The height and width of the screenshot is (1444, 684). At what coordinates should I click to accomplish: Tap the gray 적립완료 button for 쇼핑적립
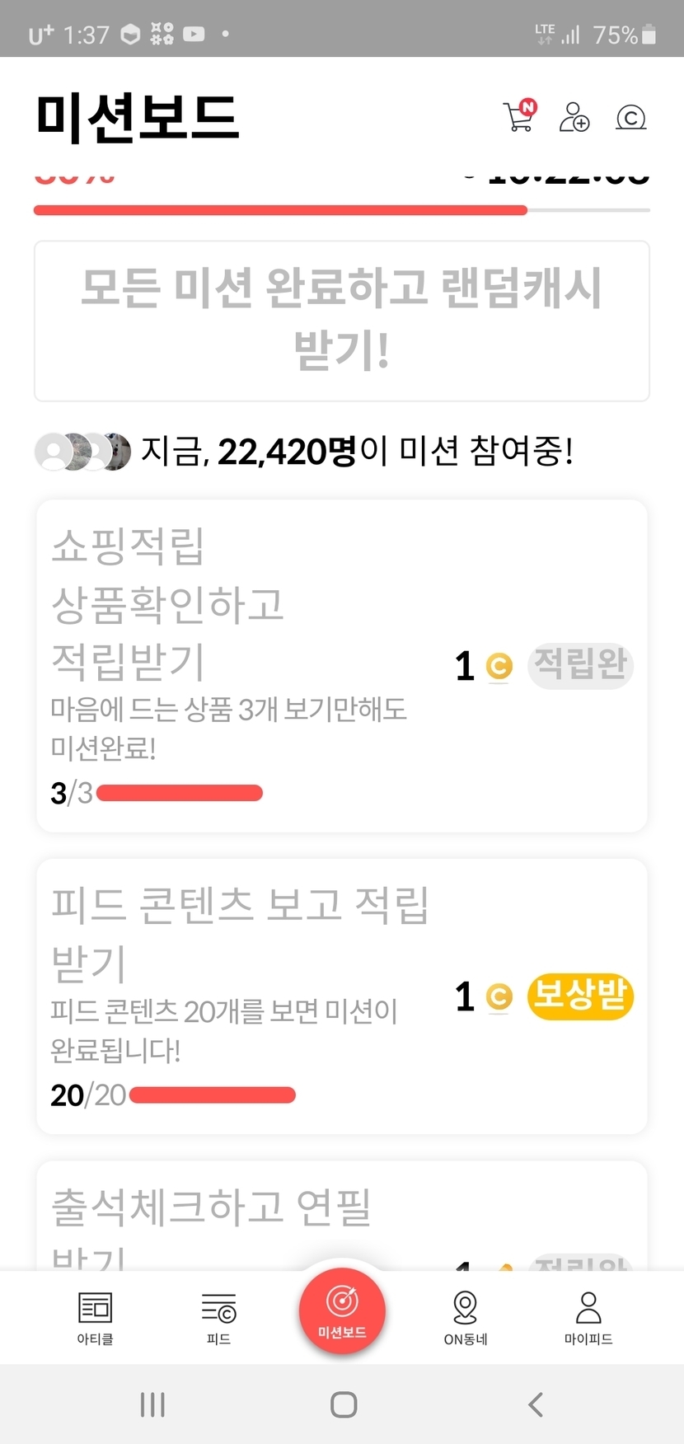point(580,665)
